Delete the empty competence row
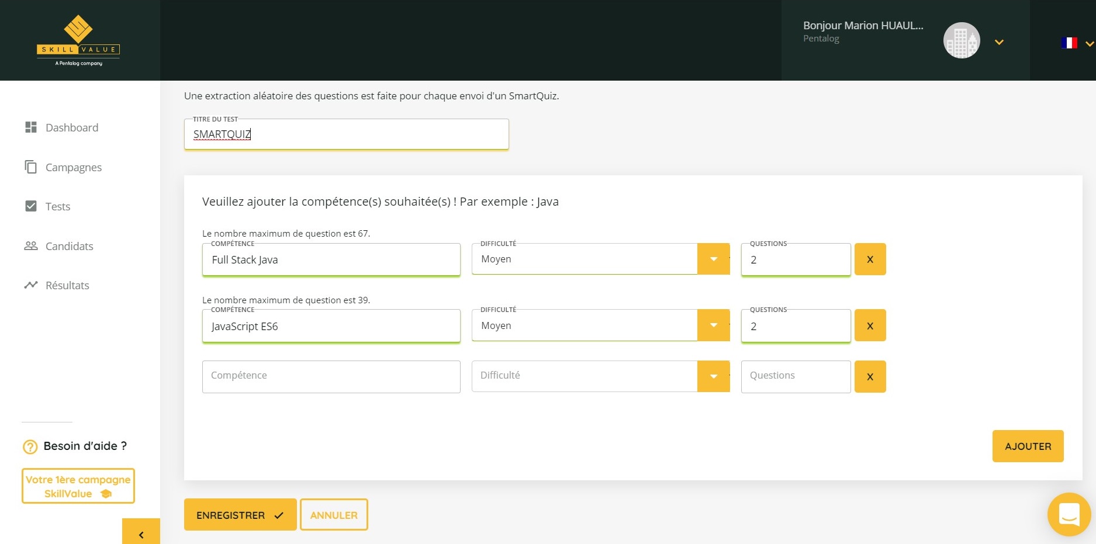This screenshot has height=544, width=1096. click(x=870, y=377)
